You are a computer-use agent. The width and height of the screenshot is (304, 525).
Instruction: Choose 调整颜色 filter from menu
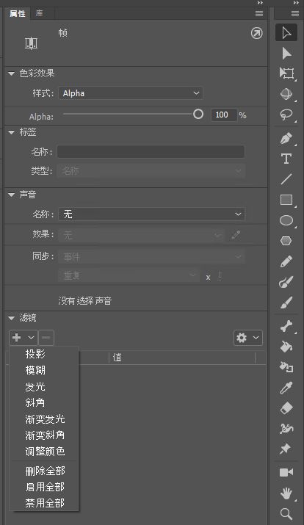[45, 452]
